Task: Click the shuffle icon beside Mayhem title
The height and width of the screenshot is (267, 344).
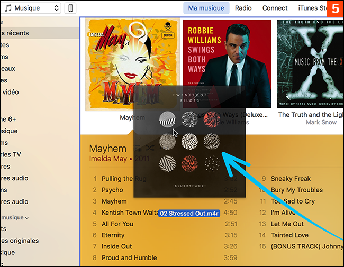Action: click(x=150, y=149)
